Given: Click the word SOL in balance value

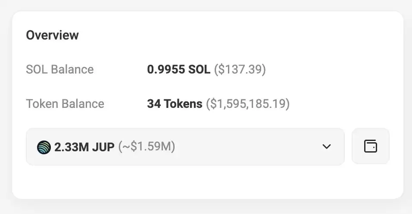Looking at the screenshot, I should [200, 70].
